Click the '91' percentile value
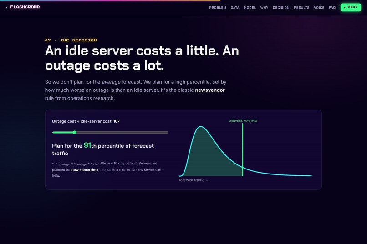Image resolution: width=367 pixels, height=244 pixels. [x=87, y=145]
